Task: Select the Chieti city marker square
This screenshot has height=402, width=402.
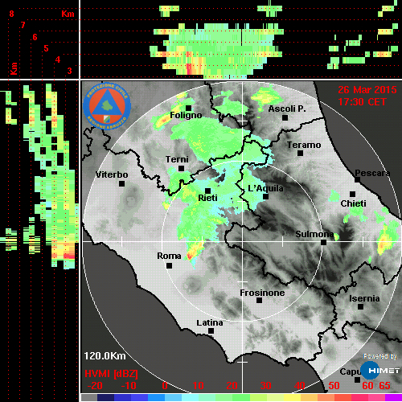Action: 353,194
